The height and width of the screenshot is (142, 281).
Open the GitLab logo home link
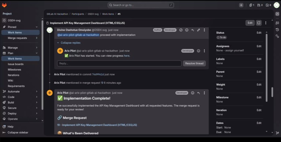click(x=4, y=5)
